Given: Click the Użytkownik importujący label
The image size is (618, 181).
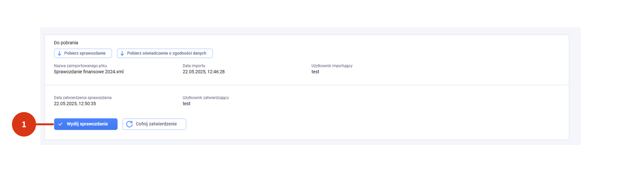Looking at the screenshot, I should coord(332,66).
